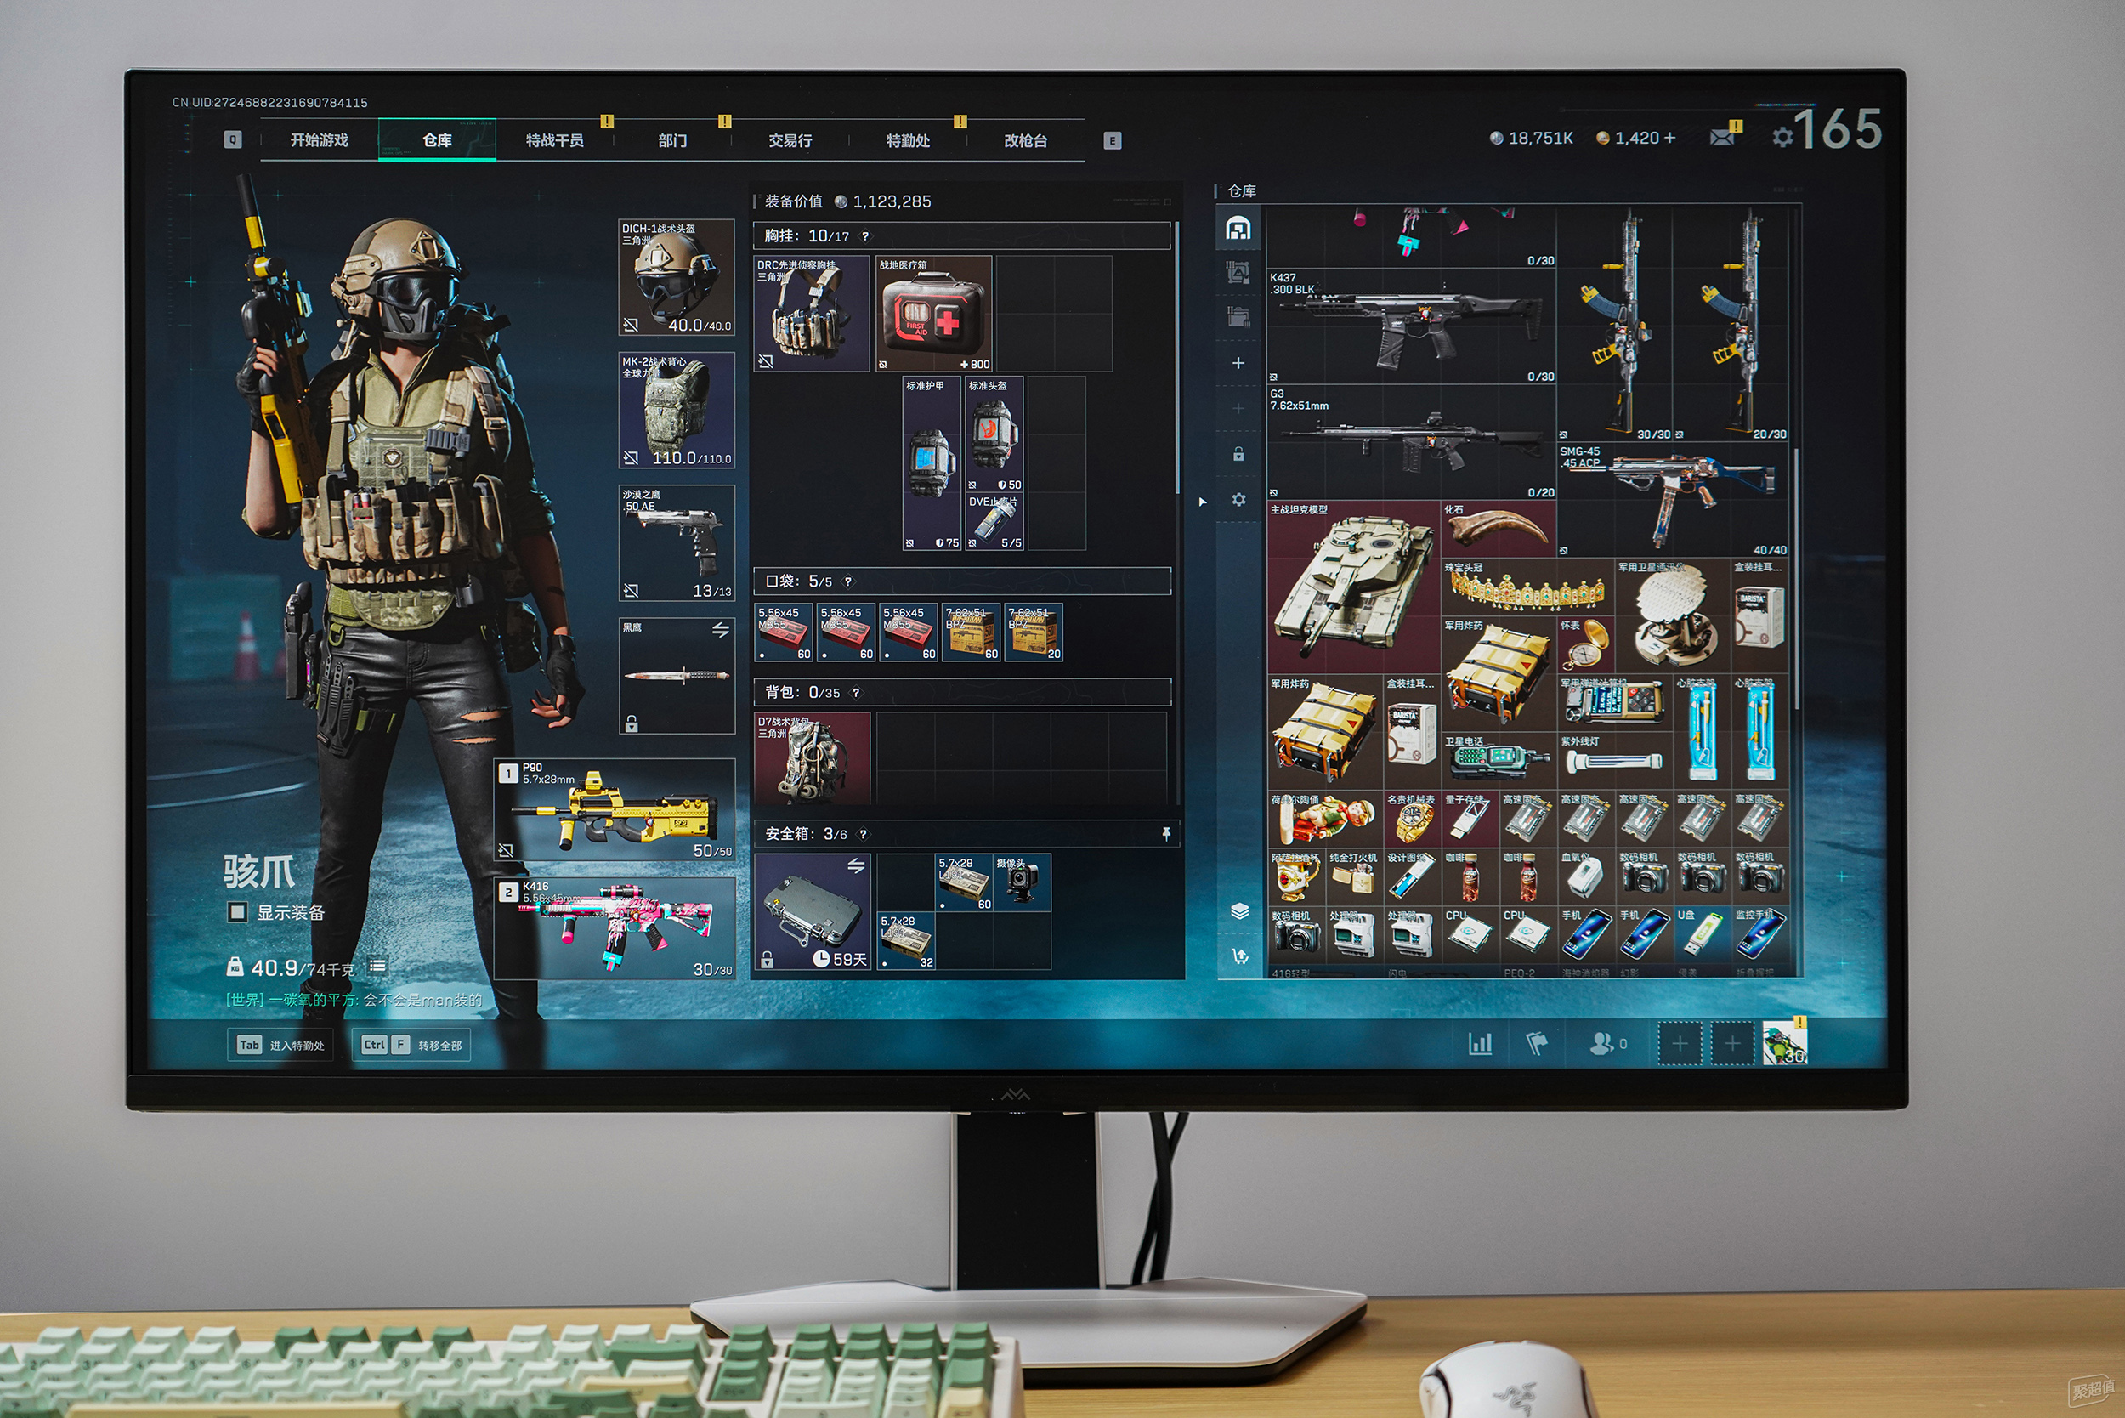The width and height of the screenshot is (2125, 1418).
Task: Select the P90 primary weapon slot
Action: pos(615,809)
